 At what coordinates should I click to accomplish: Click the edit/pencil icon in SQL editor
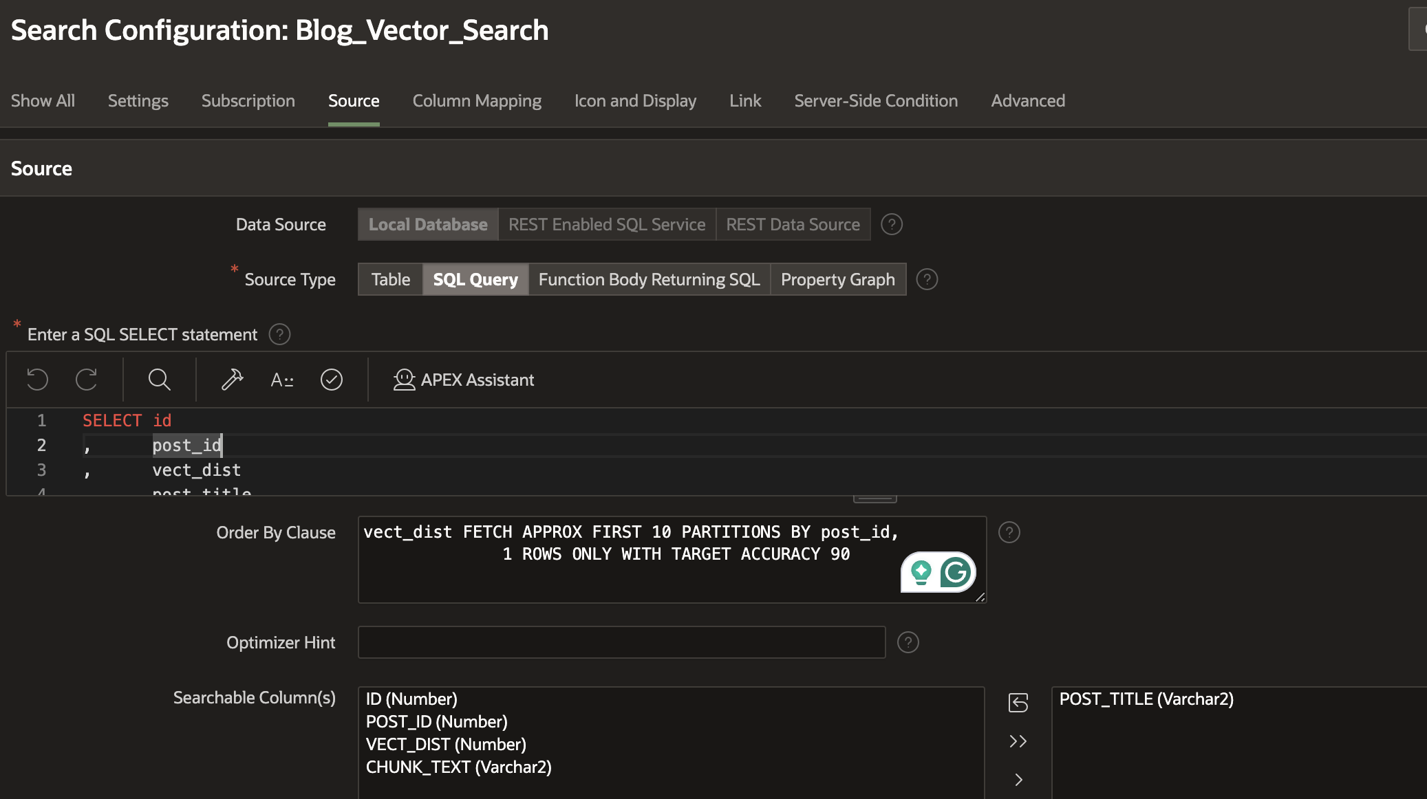[x=233, y=380]
